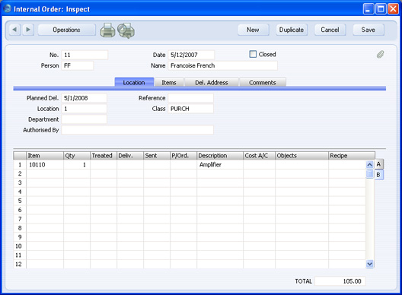The height and width of the screenshot is (295, 402).
Task: Click the Planned Del. field 5/1/2008
Action: tap(84, 98)
